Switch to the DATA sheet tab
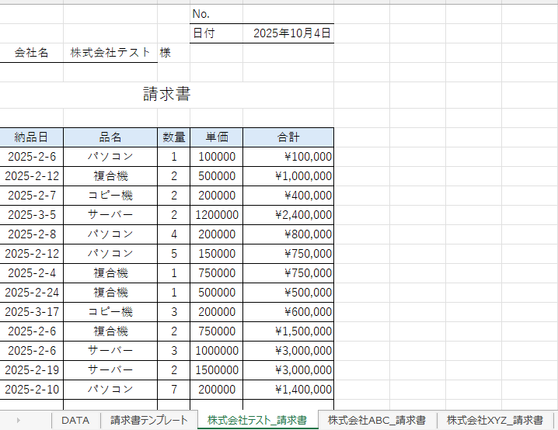Screen dimensions: 558x430 (75, 420)
